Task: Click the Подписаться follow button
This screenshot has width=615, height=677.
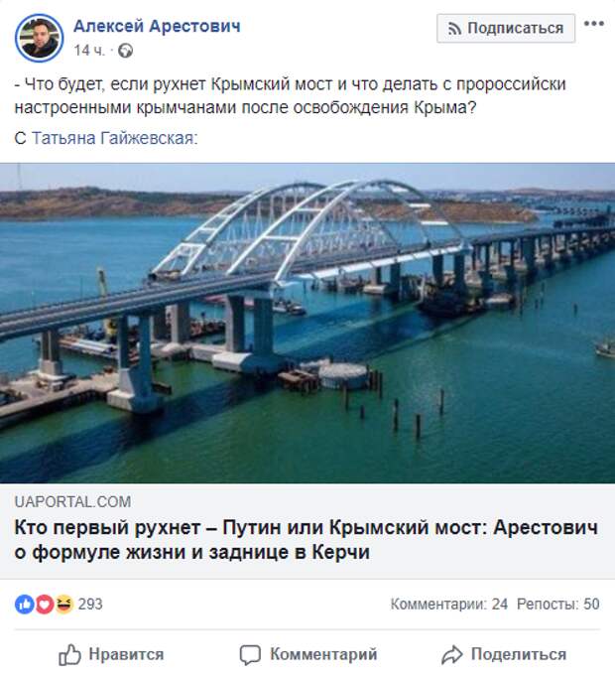Action: [506, 28]
